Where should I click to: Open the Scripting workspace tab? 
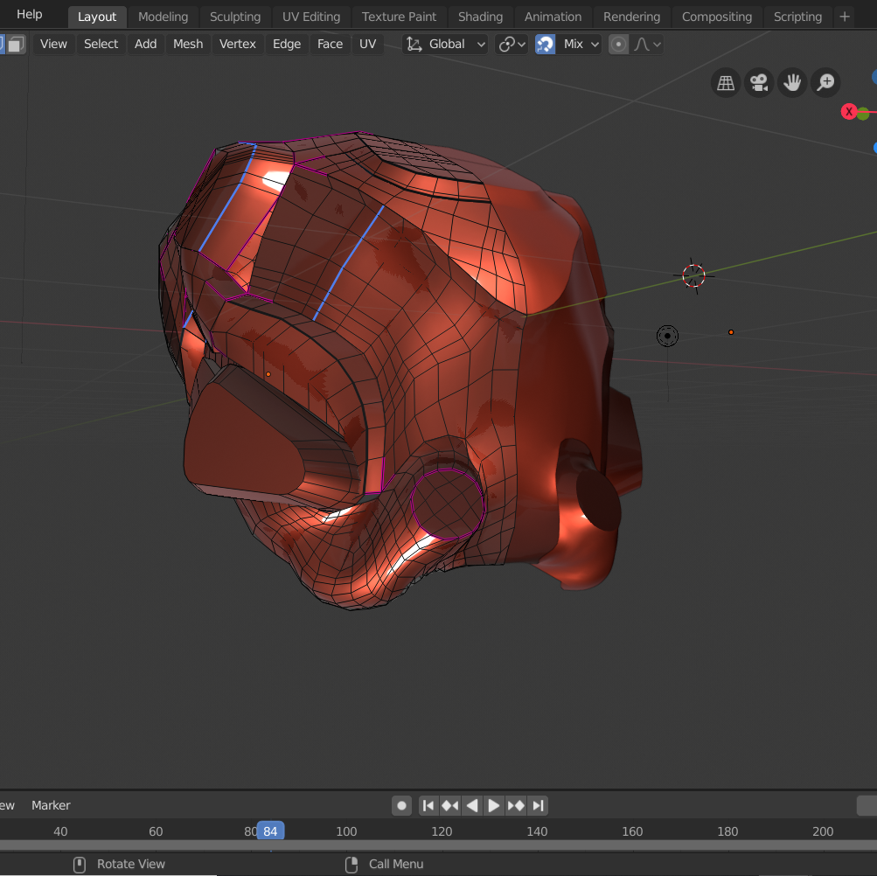pyautogui.click(x=797, y=17)
